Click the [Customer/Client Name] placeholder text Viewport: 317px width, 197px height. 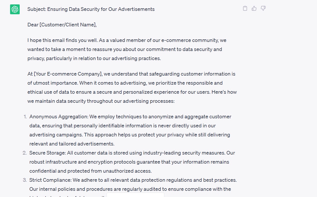pos(68,25)
